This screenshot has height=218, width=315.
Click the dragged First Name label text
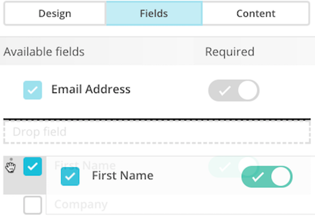(122, 176)
